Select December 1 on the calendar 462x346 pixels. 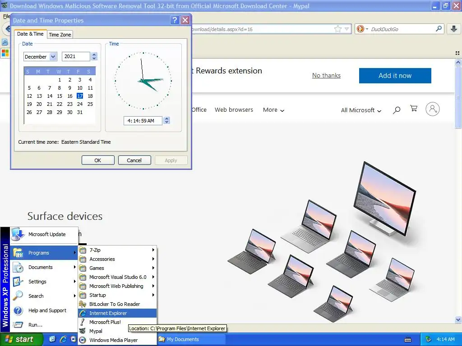pyautogui.click(x=60, y=80)
